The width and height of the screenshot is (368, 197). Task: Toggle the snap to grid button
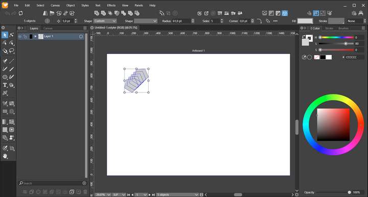(x=323, y=13)
